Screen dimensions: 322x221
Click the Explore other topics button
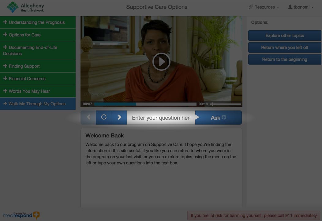[x=285, y=36]
